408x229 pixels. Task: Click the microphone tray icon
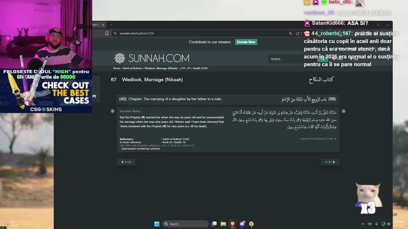click(x=376, y=224)
